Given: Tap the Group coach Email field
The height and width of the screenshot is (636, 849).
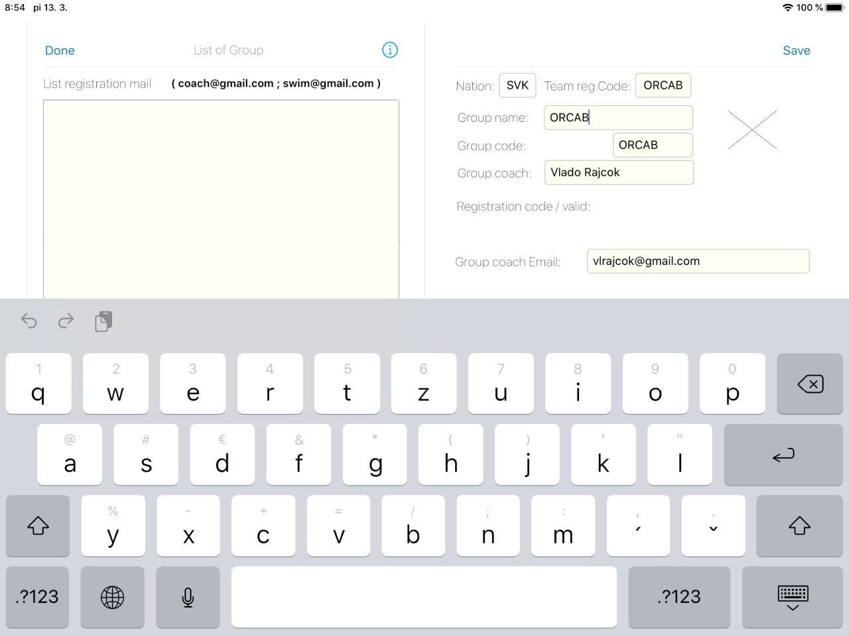Looking at the screenshot, I should point(697,261).
